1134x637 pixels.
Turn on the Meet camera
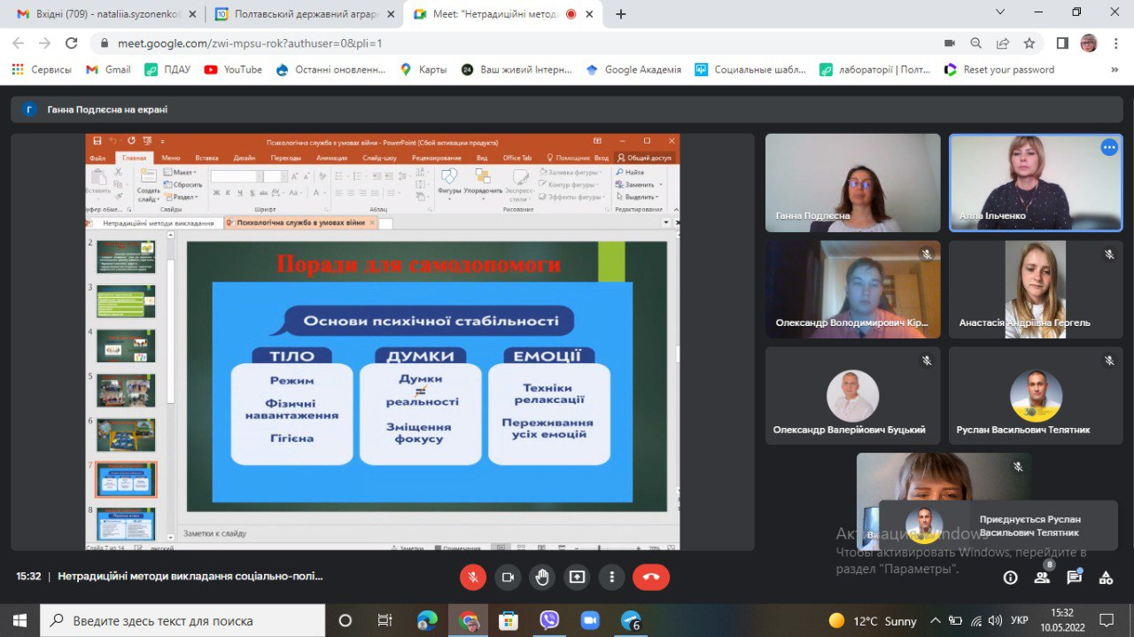[508, 577]
